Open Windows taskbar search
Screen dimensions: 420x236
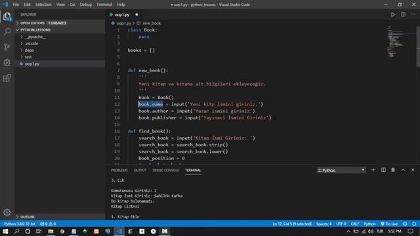click(16, 231)
